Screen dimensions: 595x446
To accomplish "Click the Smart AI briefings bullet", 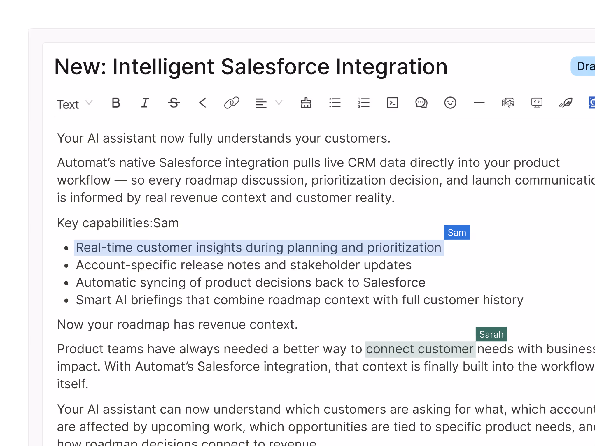I will (300, 300).
